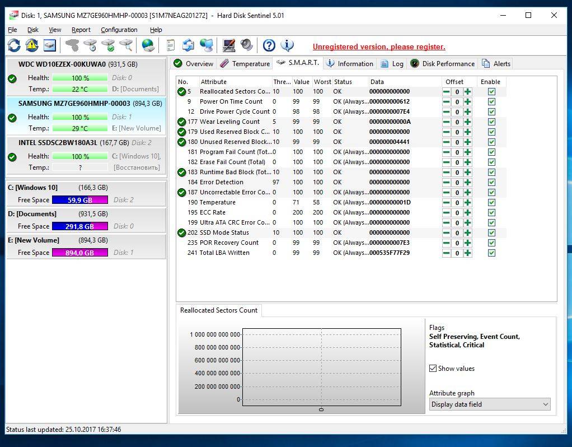Click the disk drive panel toolbar icon
This screenshot has height=447, width=572.
[x=50, y=45]
